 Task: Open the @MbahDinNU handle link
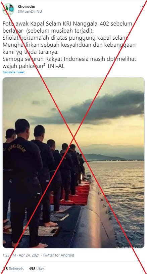[30, 11]
